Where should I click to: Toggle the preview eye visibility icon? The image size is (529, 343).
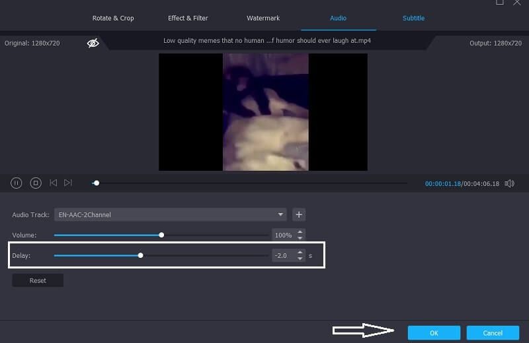93,43
